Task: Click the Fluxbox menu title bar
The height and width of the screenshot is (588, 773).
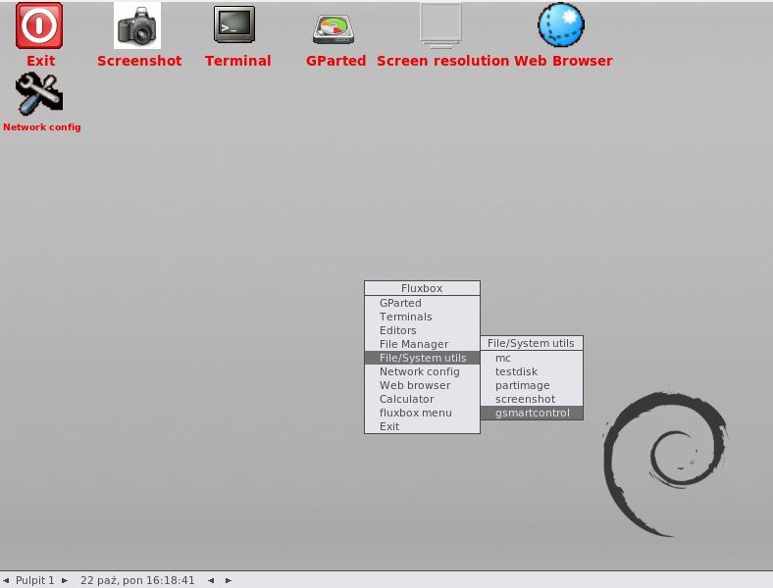Action: (422, 288)
